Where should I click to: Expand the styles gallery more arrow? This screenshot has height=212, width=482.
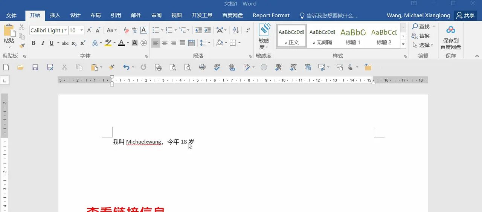coord(403,44)
